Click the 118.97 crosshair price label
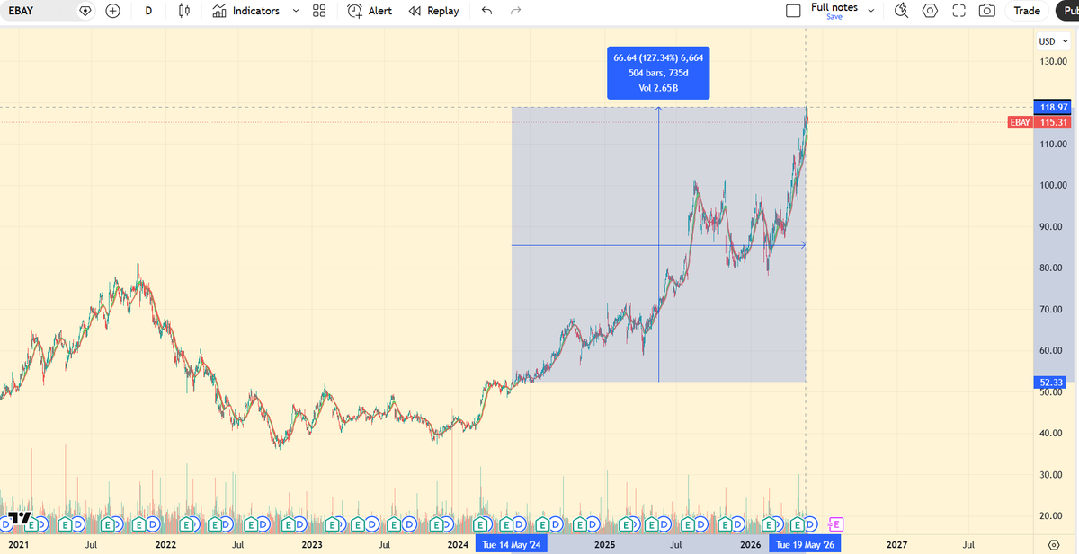 point(1054,107)
